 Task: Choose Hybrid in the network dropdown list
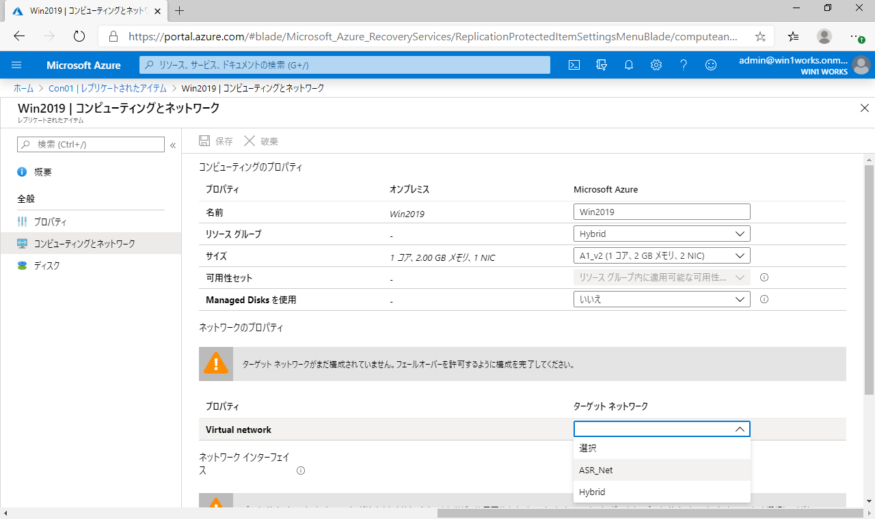(x=662, y=492)
